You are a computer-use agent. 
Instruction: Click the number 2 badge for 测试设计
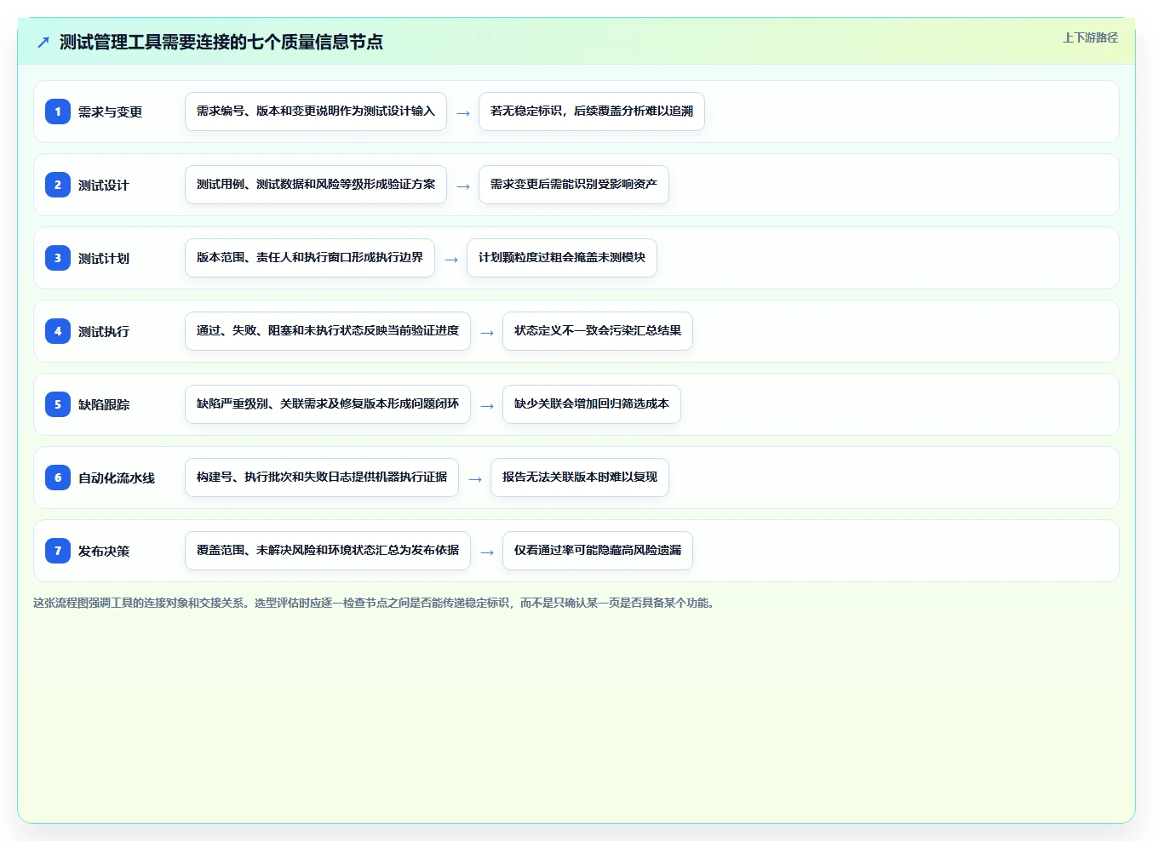(x=58, y=185)
